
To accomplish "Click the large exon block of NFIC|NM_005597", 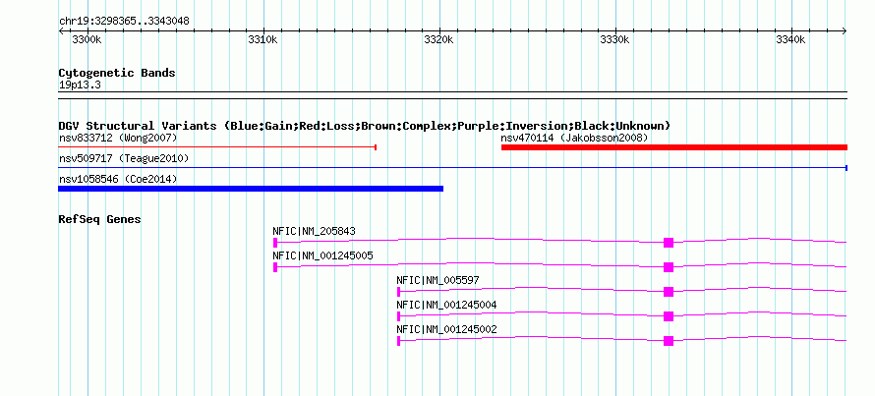I will coord(669,292).
